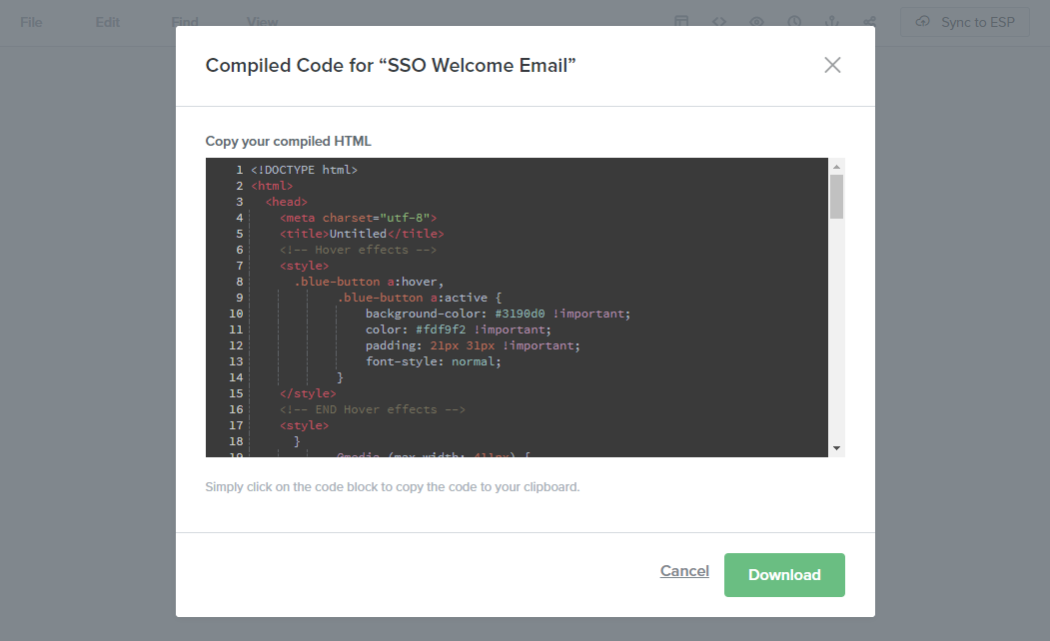Click scrollbar up arrow in code block
The width and height of the screenshot is (1050, 641).
tap(836, 166)
